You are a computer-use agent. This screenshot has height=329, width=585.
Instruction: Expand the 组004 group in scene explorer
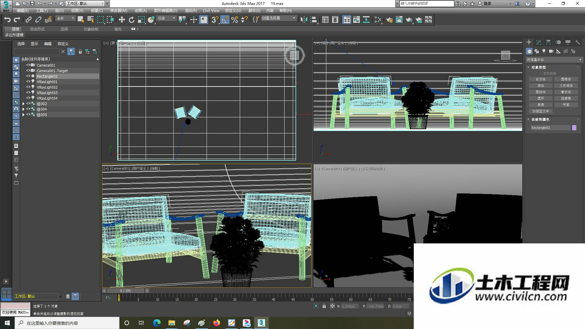[23, 109]
